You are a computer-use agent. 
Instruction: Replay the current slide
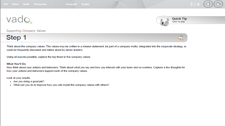coord(85,4)
